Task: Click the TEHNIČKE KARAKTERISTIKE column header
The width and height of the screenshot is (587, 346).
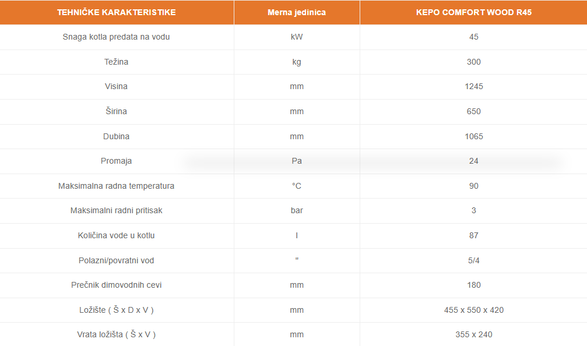Action: pyautogui.click(x=117, y=12)
